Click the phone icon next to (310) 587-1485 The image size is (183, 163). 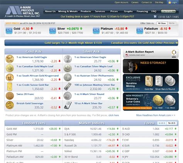pos(155,17)
